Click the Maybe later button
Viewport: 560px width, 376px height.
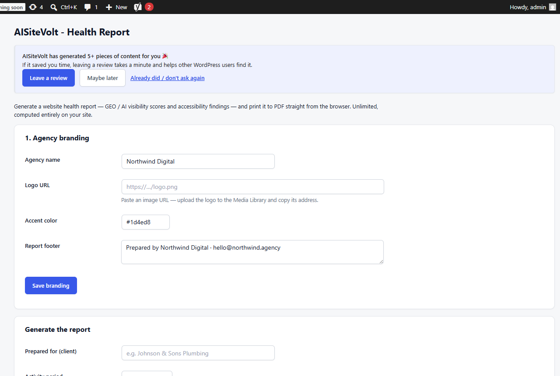tap(102, 78)
